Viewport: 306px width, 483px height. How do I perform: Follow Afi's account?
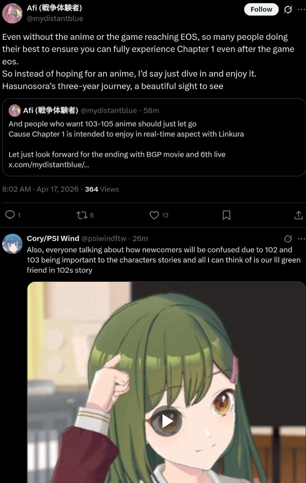point(261,9)
